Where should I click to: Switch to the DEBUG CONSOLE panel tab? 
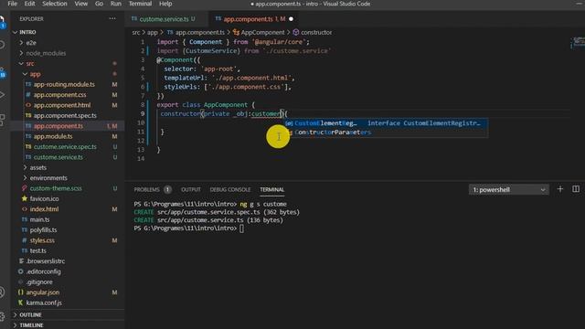(230, 189)
